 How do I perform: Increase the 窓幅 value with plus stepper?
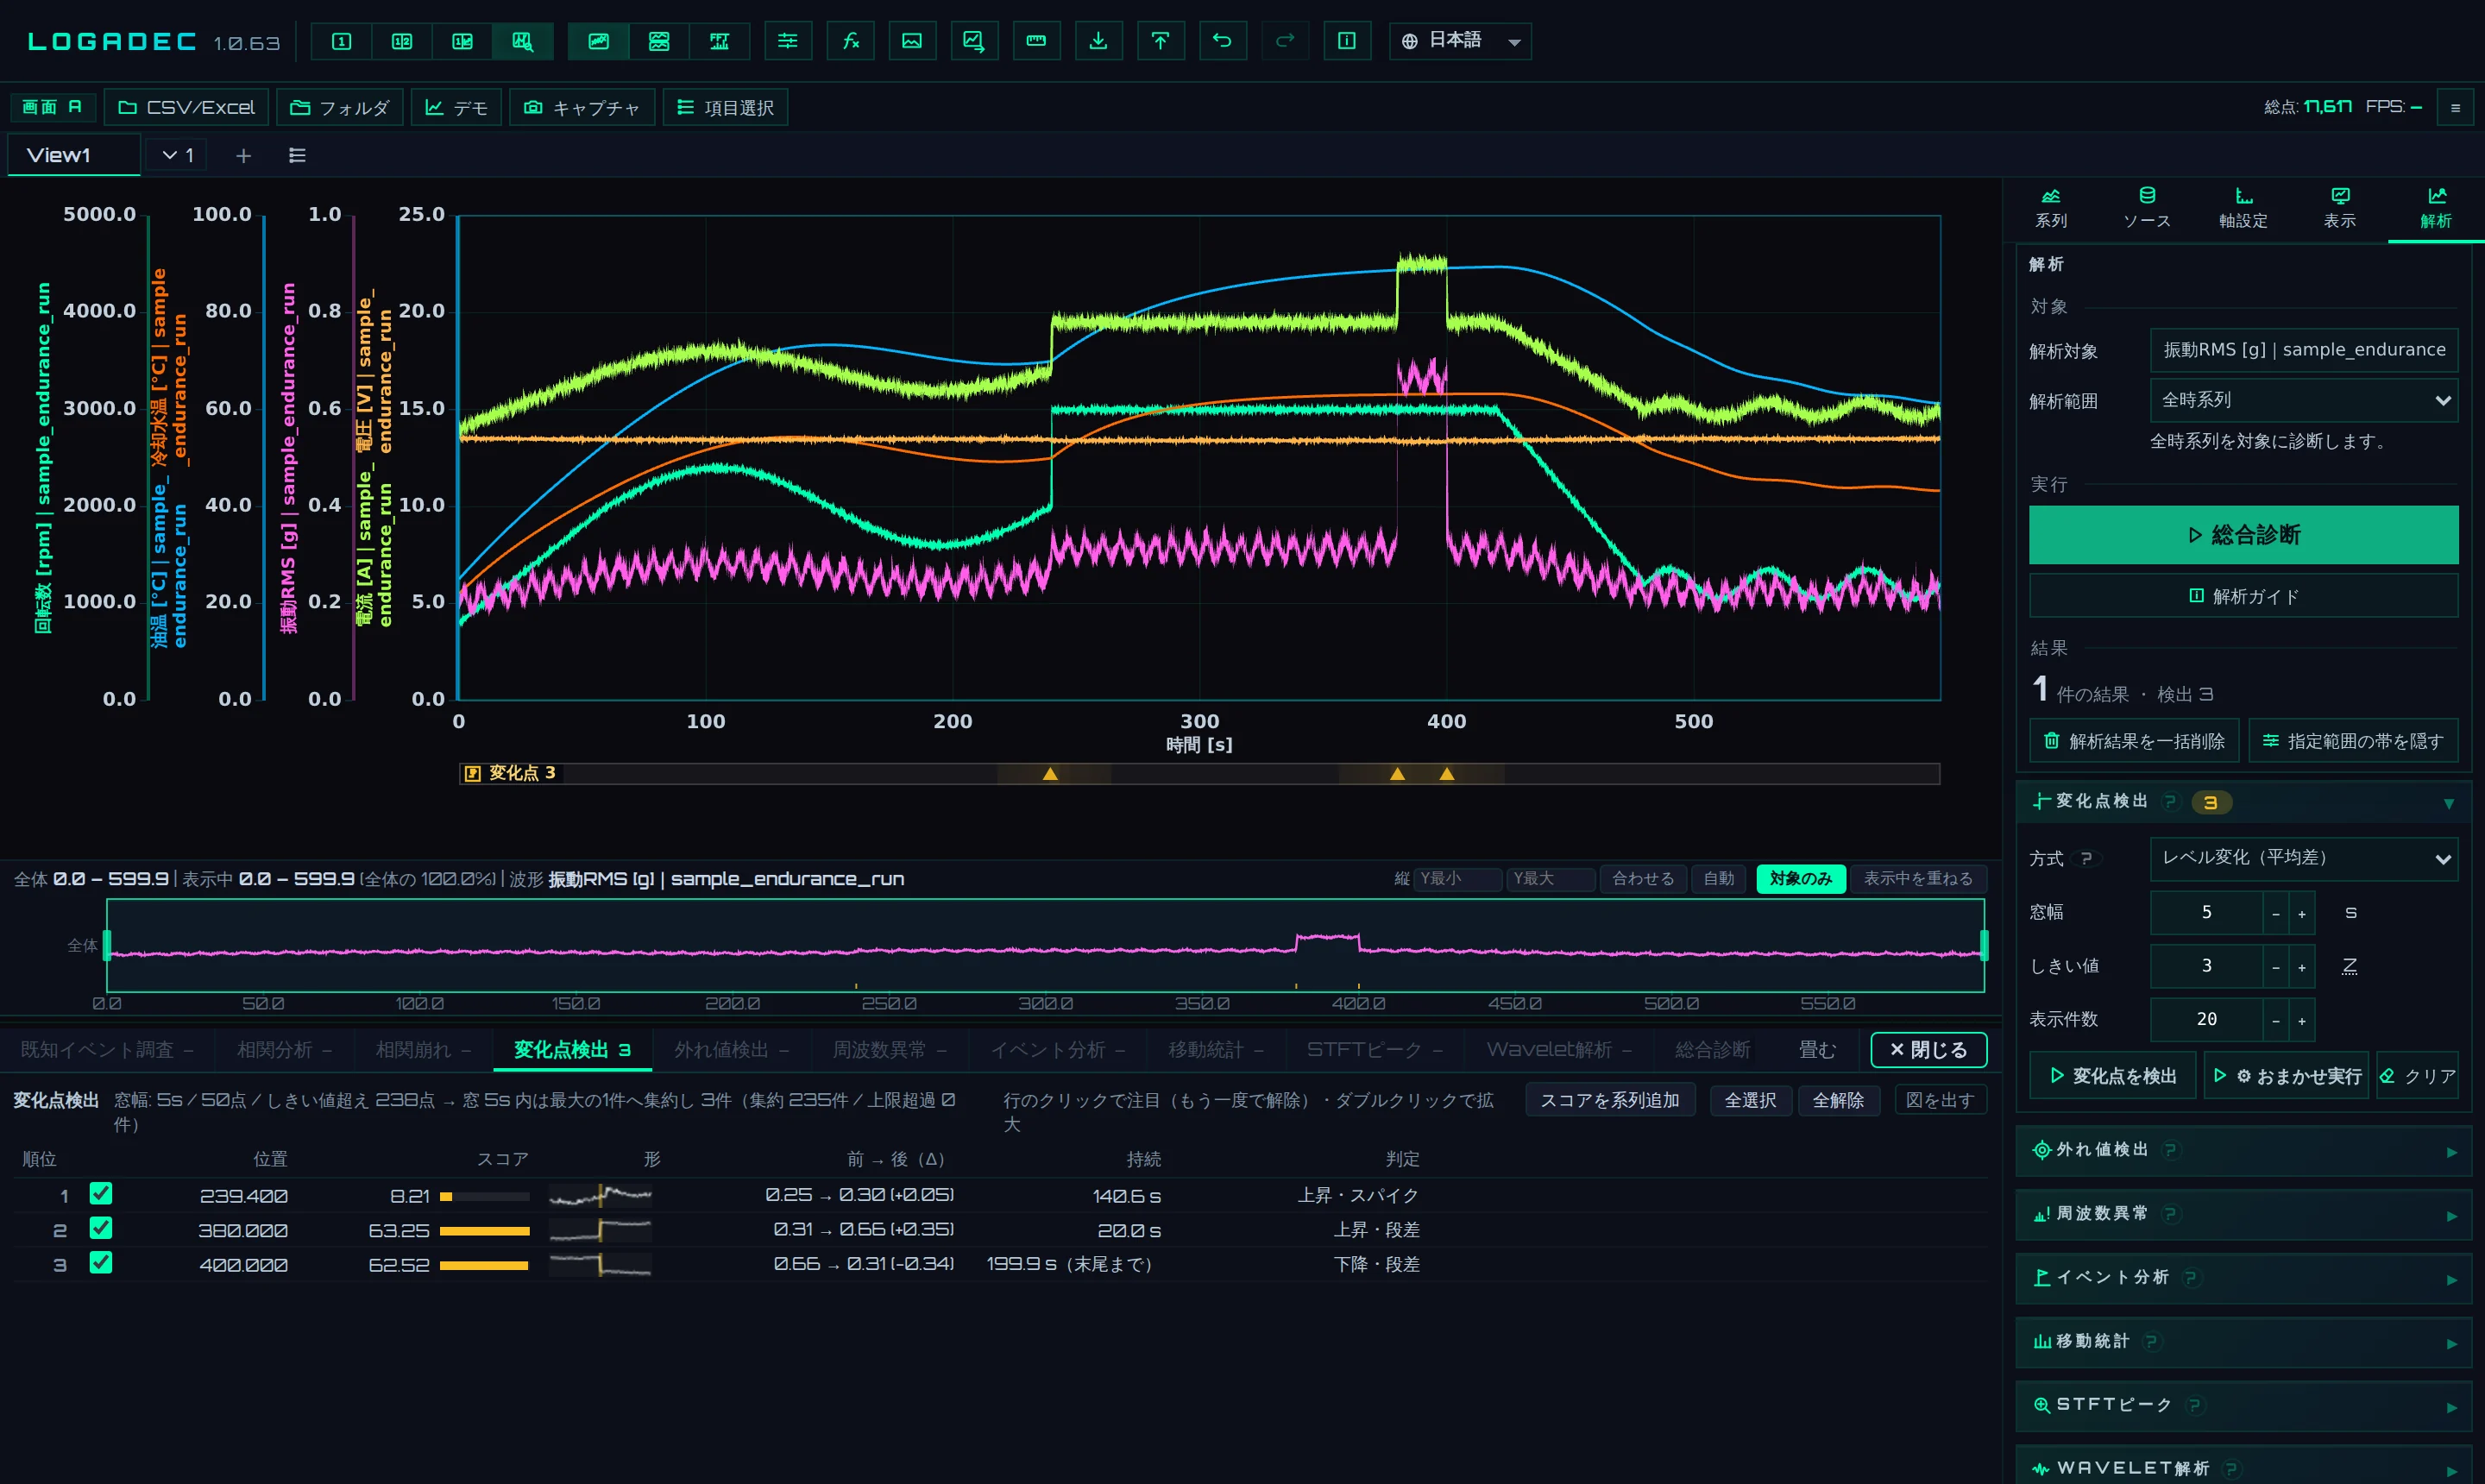[2302, 913]
